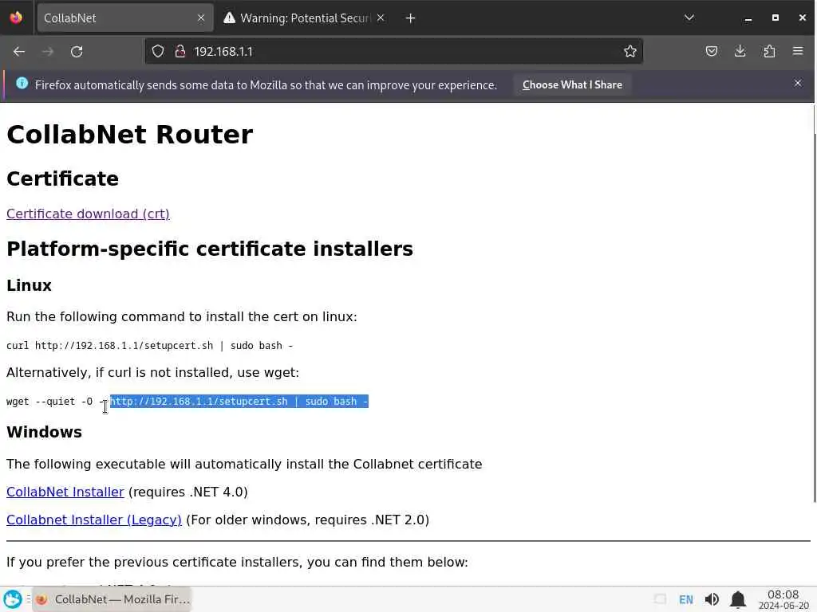817x612 pixels.
Task: Click the Firefox logo in tab bar
Action: [16, 18]
